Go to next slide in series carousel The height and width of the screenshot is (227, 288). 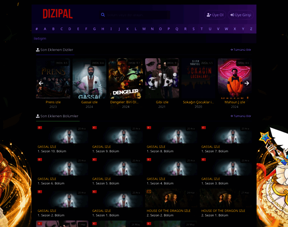click(x=247, y=83)
